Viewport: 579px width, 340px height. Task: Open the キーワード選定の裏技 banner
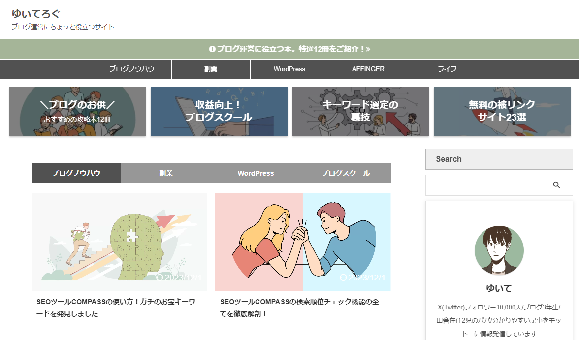click(x=360, y=111)
